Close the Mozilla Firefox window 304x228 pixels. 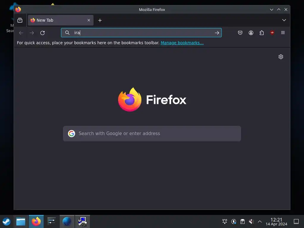(x=286, y=9)
